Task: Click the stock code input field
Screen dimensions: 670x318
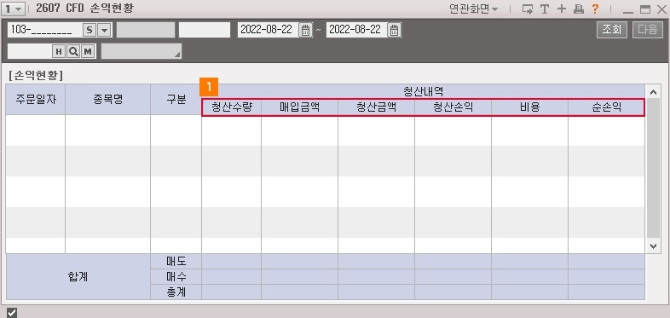Action: pos(30,52)
